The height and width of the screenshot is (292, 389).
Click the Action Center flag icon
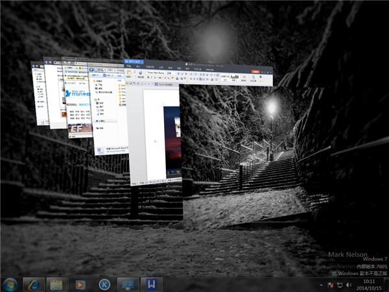click(x=331, y=284)
